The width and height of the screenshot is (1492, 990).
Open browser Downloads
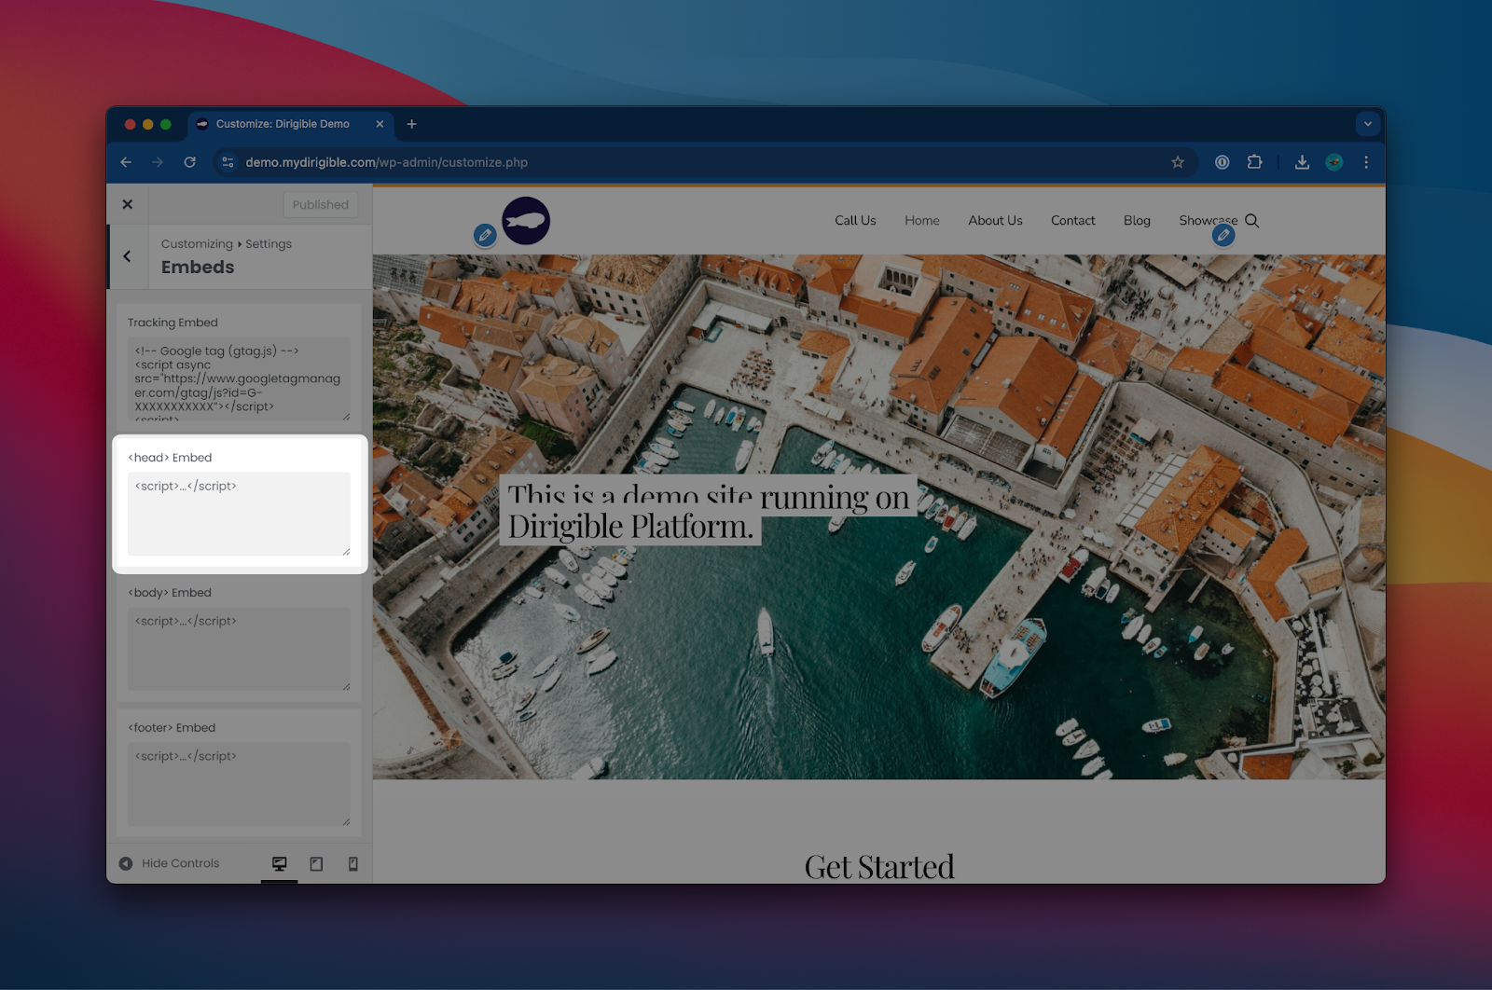coord(1302,162)
